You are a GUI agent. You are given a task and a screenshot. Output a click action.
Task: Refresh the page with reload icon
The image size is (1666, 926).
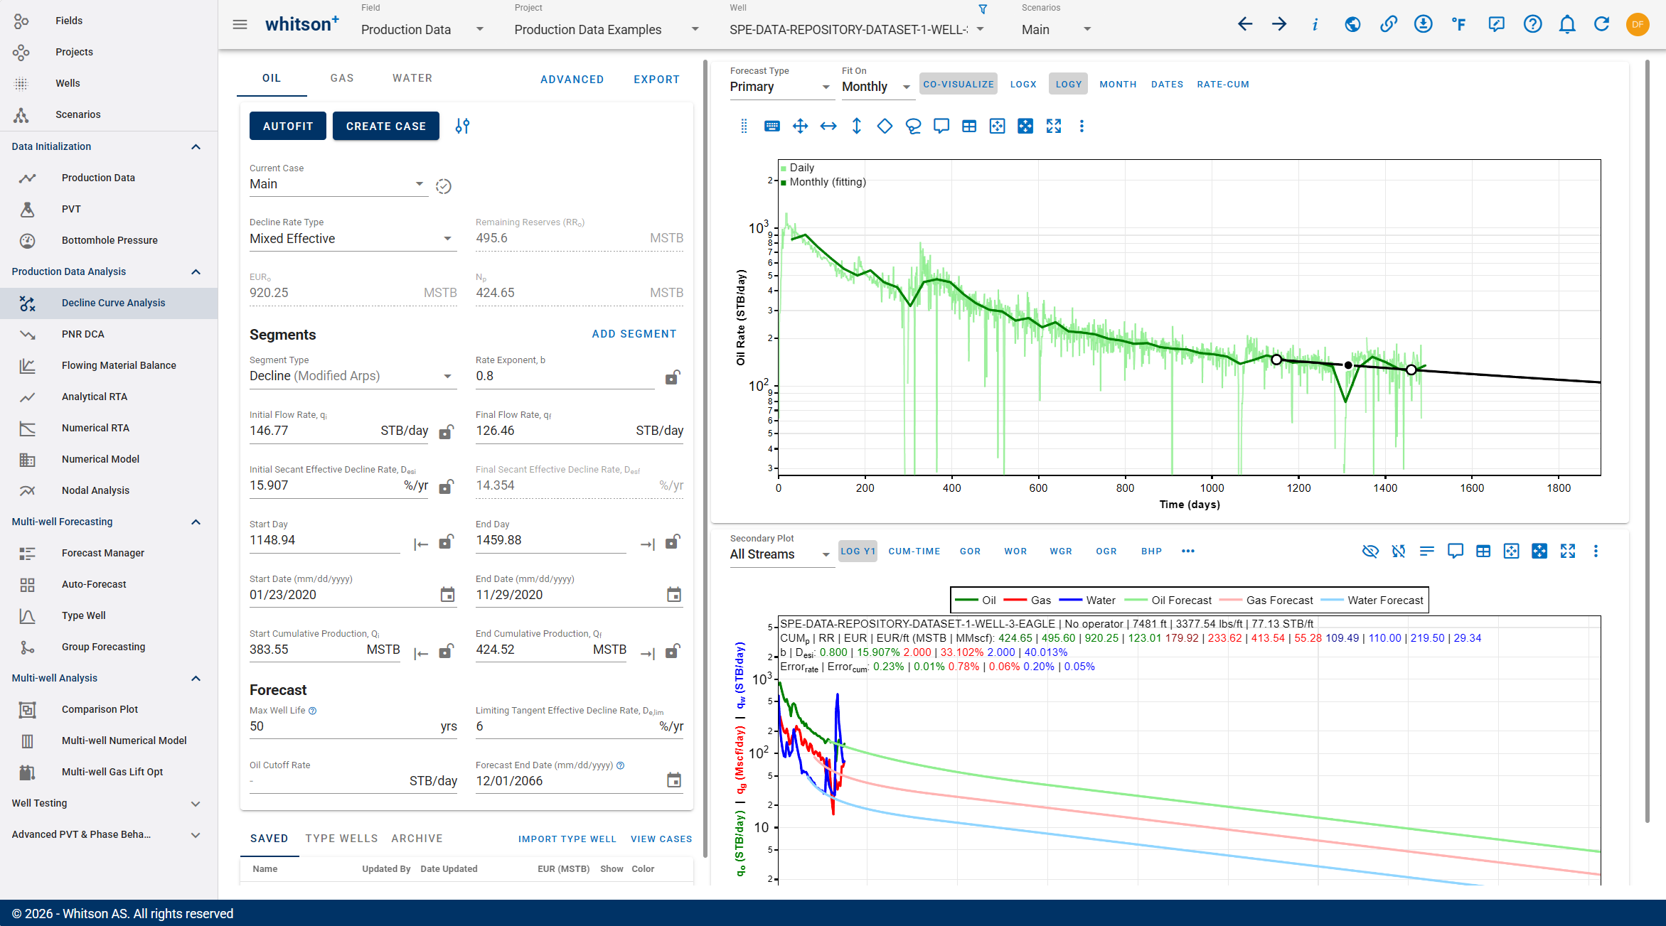[1601, 25]
